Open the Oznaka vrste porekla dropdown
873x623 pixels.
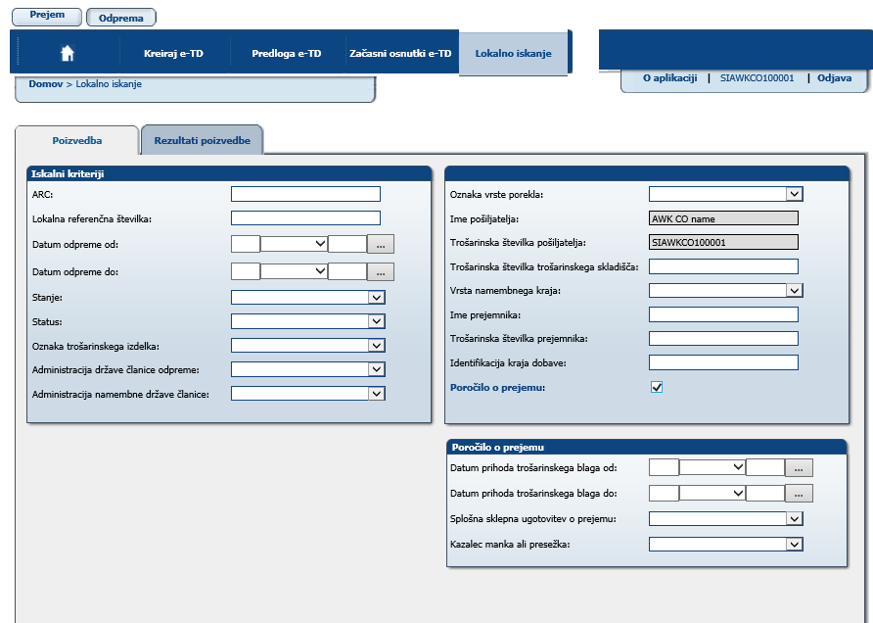tap(726, 194)
